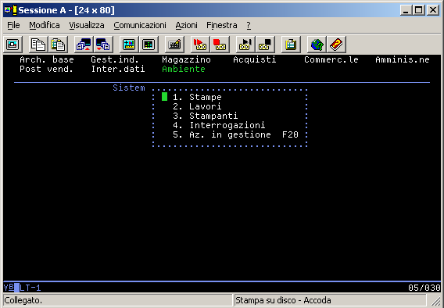Choose option 4. Interrogazioni
The height and width of the screenshot is (308, 444).
click(x=219, y=125)
